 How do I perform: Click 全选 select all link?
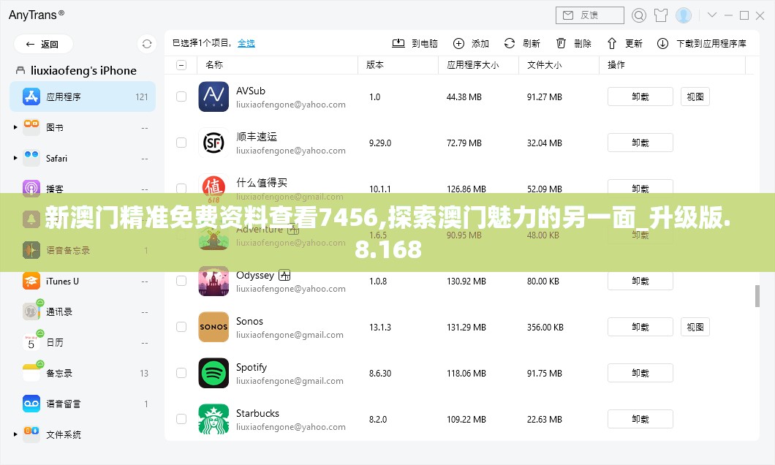tap(246, 43)
